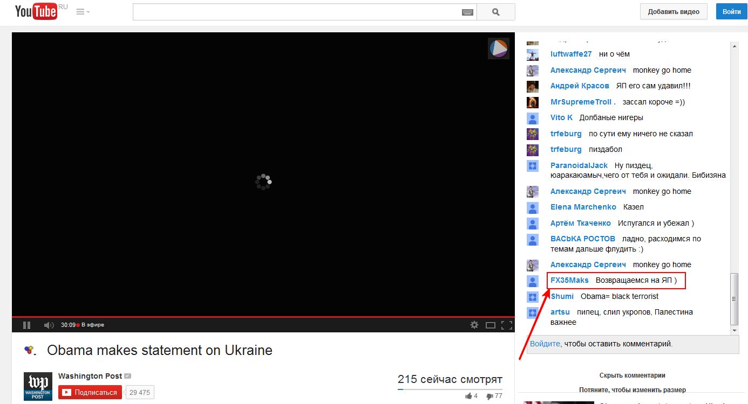Click Андрей Красов's chat avatar

tap(533, 87)
